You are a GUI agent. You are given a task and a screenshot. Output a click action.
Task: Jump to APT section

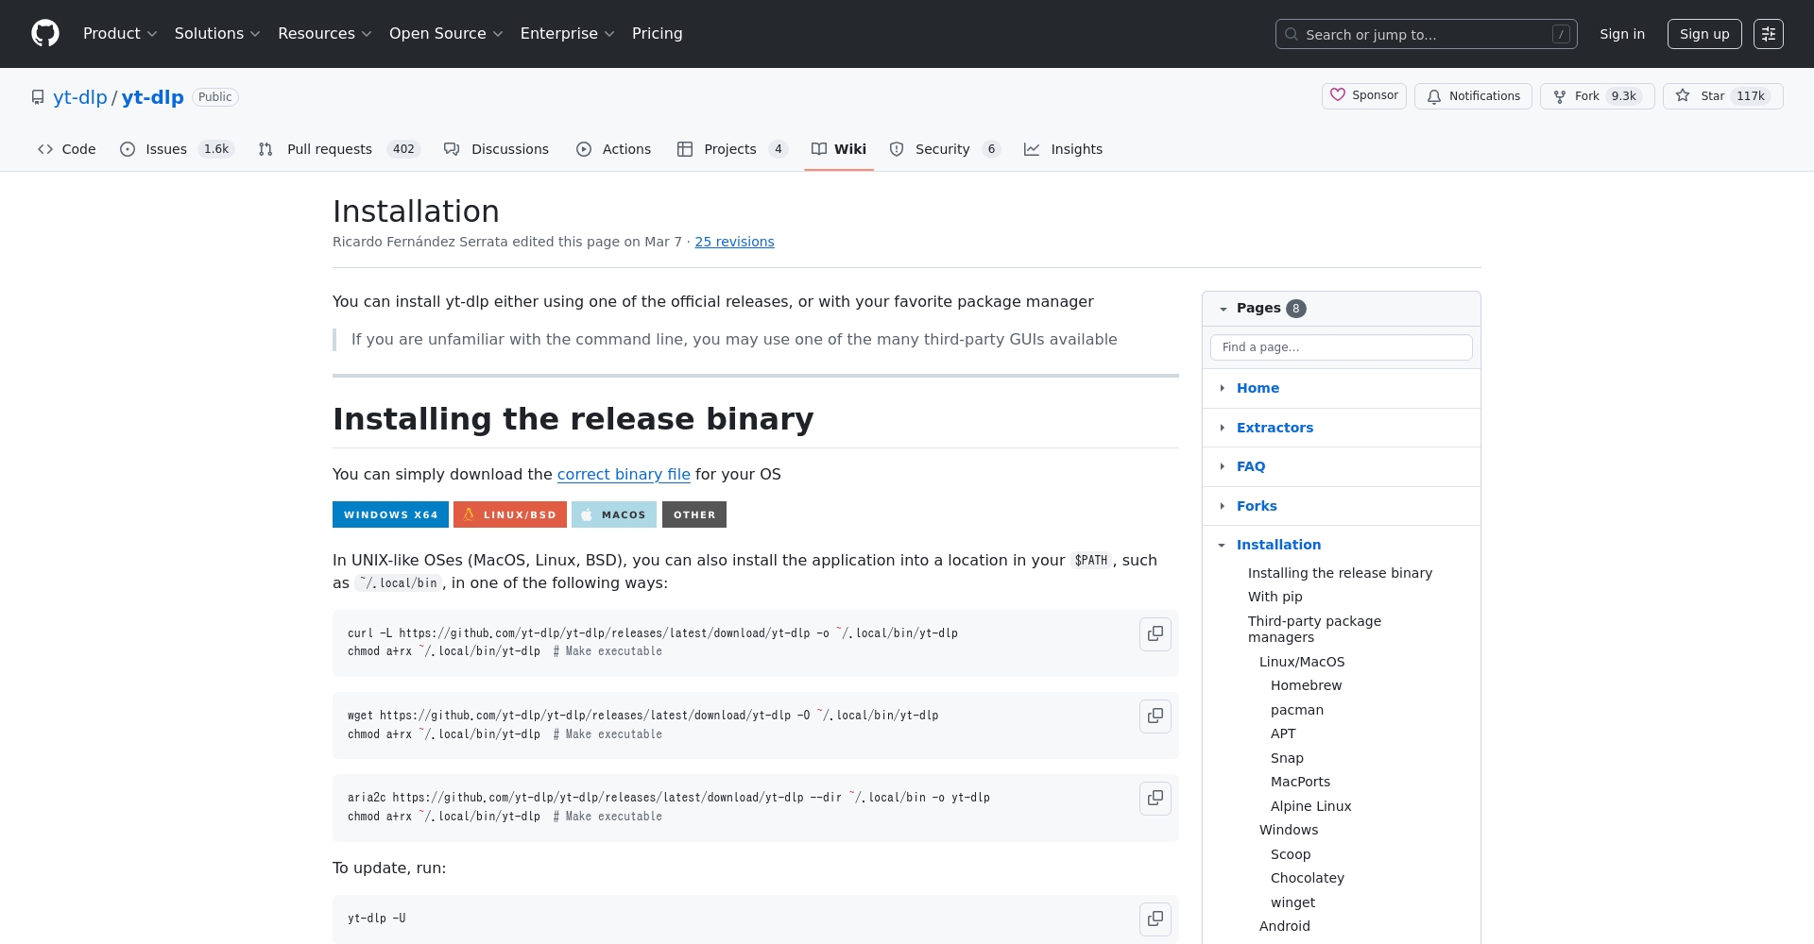[x=1283, y=733]
